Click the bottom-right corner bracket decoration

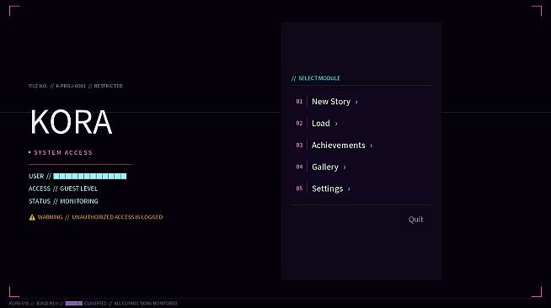coord(537,292)
